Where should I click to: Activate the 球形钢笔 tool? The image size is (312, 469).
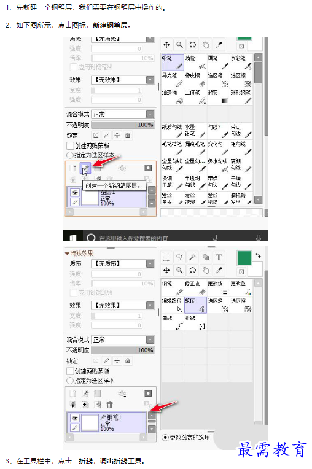pyautogui.click(x=241, y=96)
